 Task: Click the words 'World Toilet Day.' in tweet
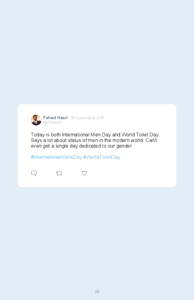click(141, 135)
